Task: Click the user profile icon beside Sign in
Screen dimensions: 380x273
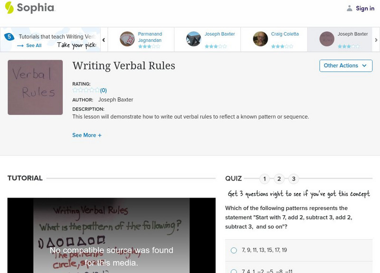Action: [349, 8]
